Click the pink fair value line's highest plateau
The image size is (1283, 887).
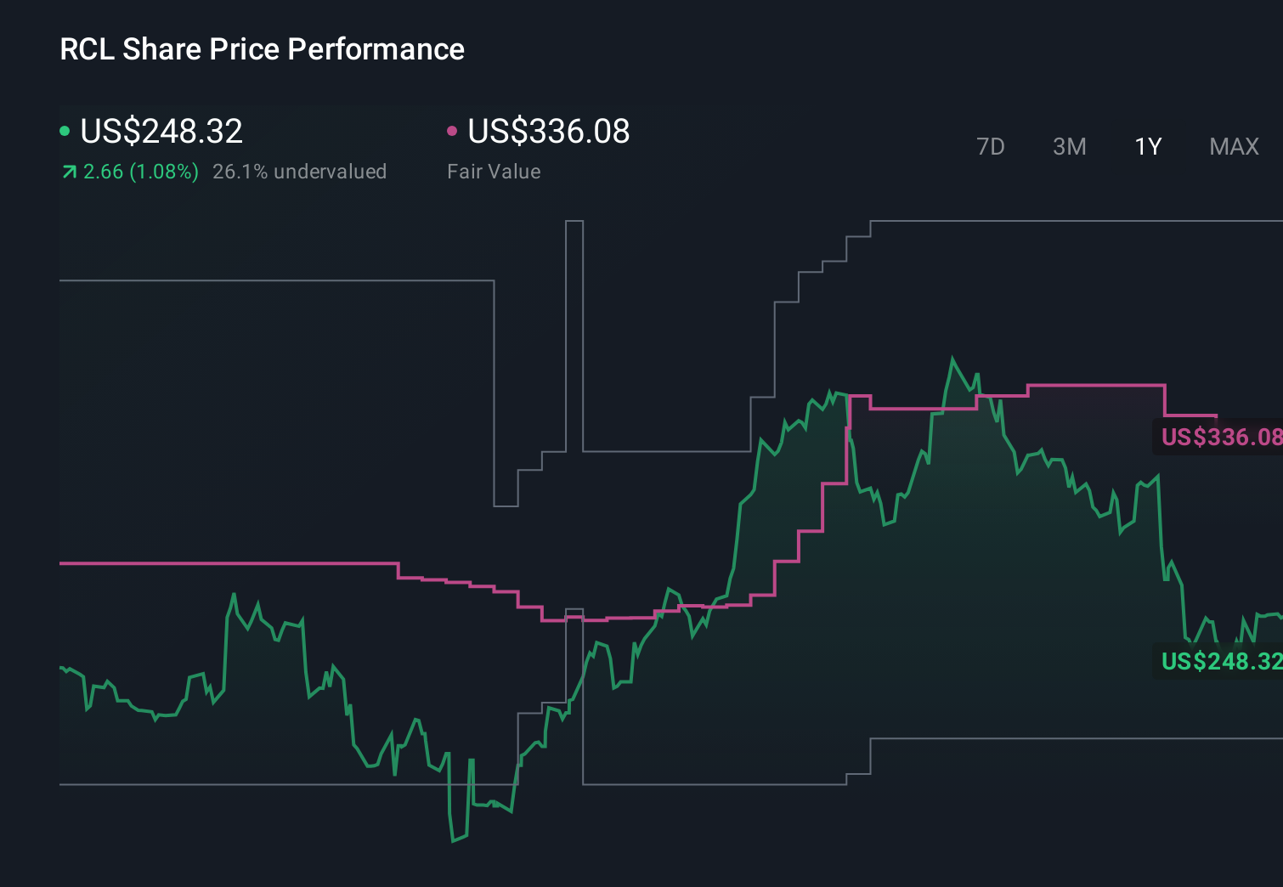(x=1096, y=386)
